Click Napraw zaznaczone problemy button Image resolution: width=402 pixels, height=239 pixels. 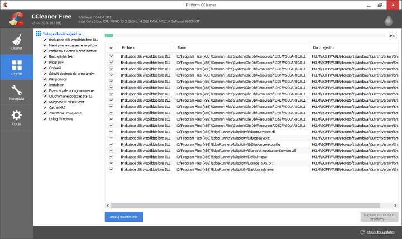[379, 217]
